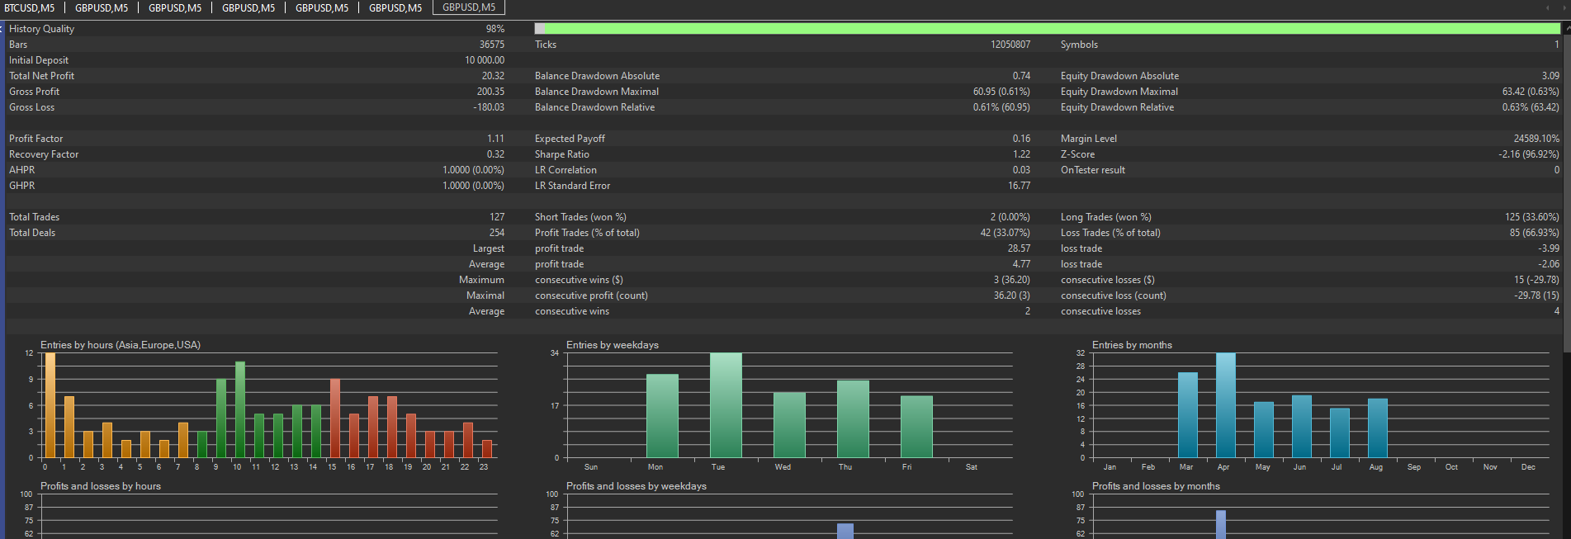
Task: Click the Entries by weekdays chart title
Action: coord(613,345)
